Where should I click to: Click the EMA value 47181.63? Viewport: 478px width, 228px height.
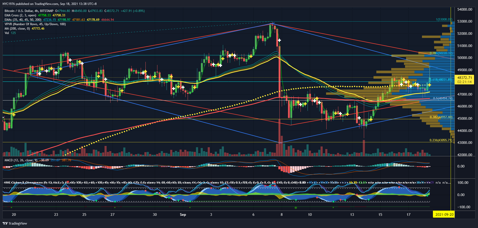point(78,20)
